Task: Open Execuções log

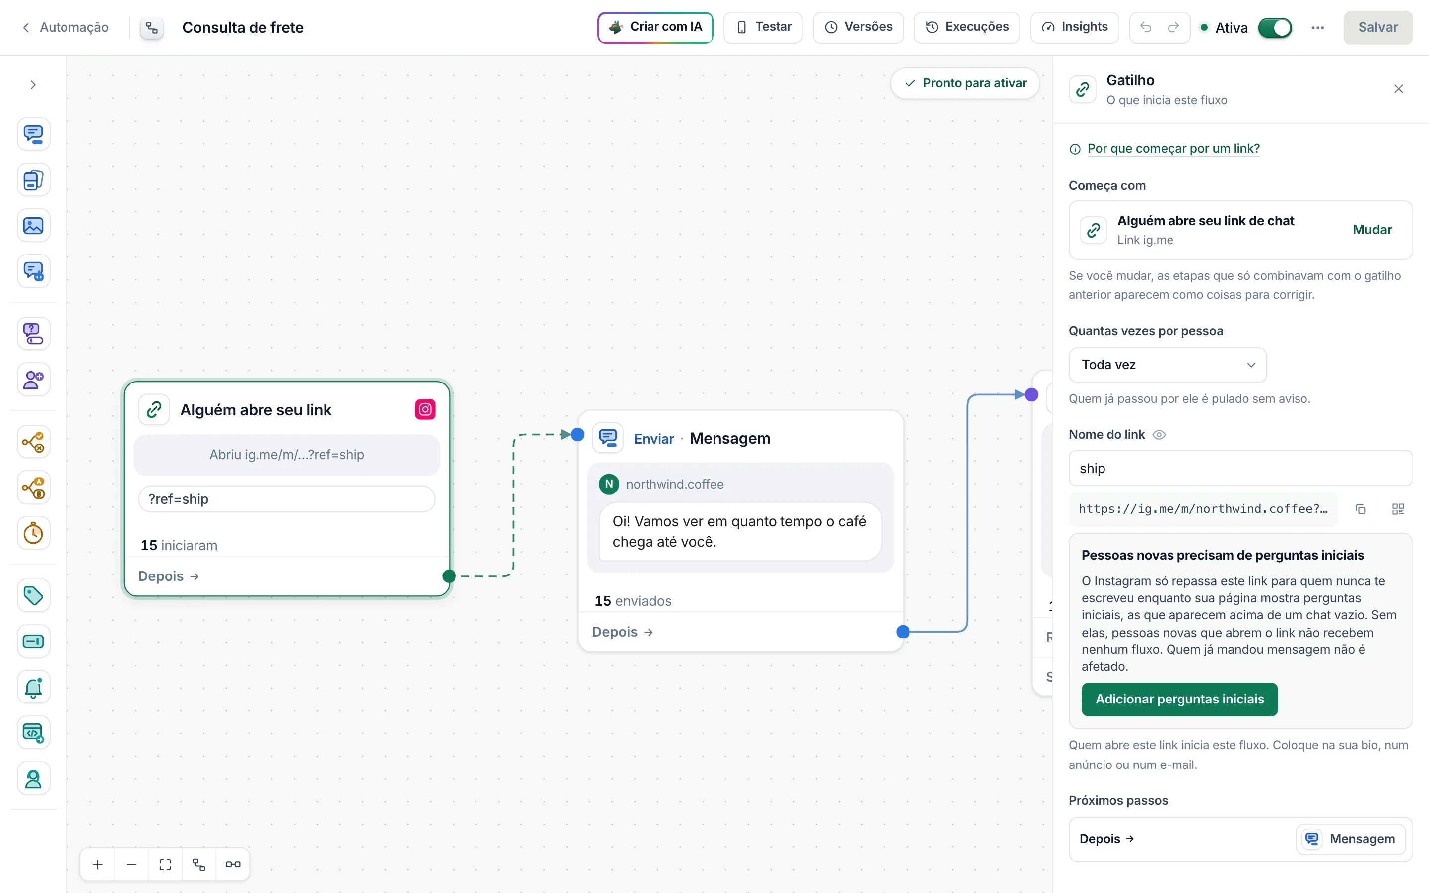Action: [x=967, y=27]
